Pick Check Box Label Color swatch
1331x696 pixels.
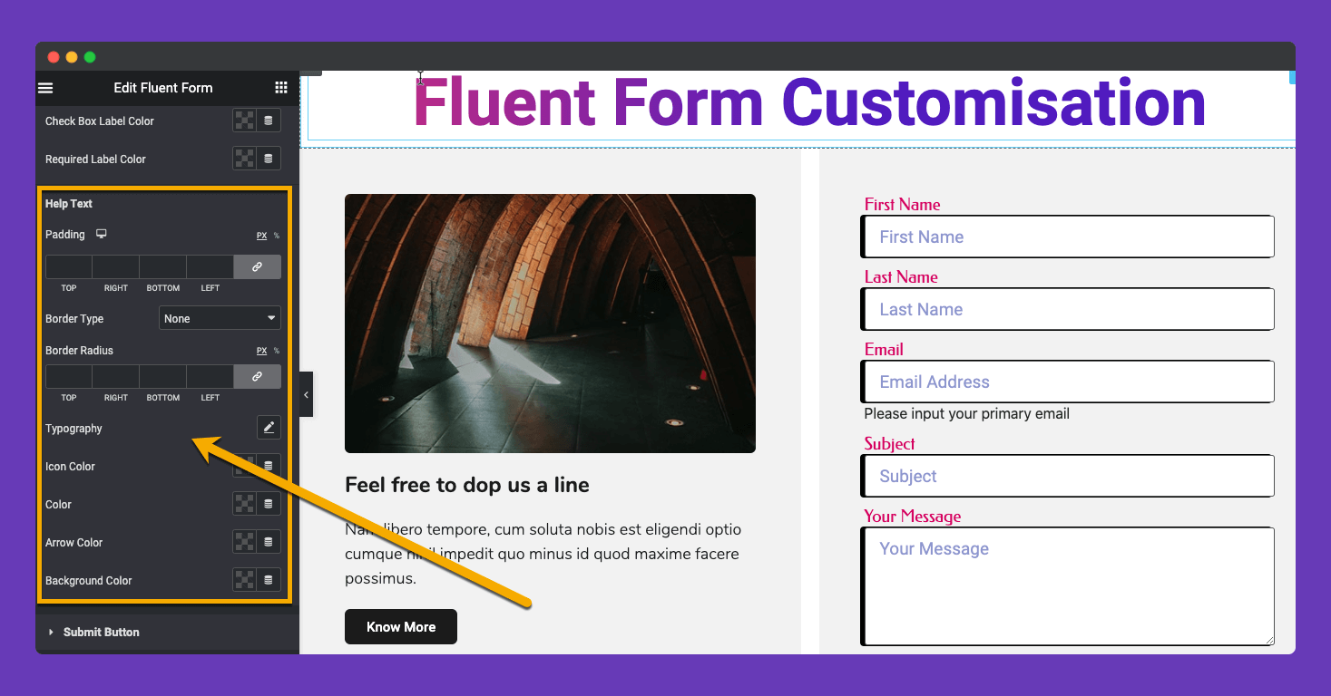tap(245, 121)
